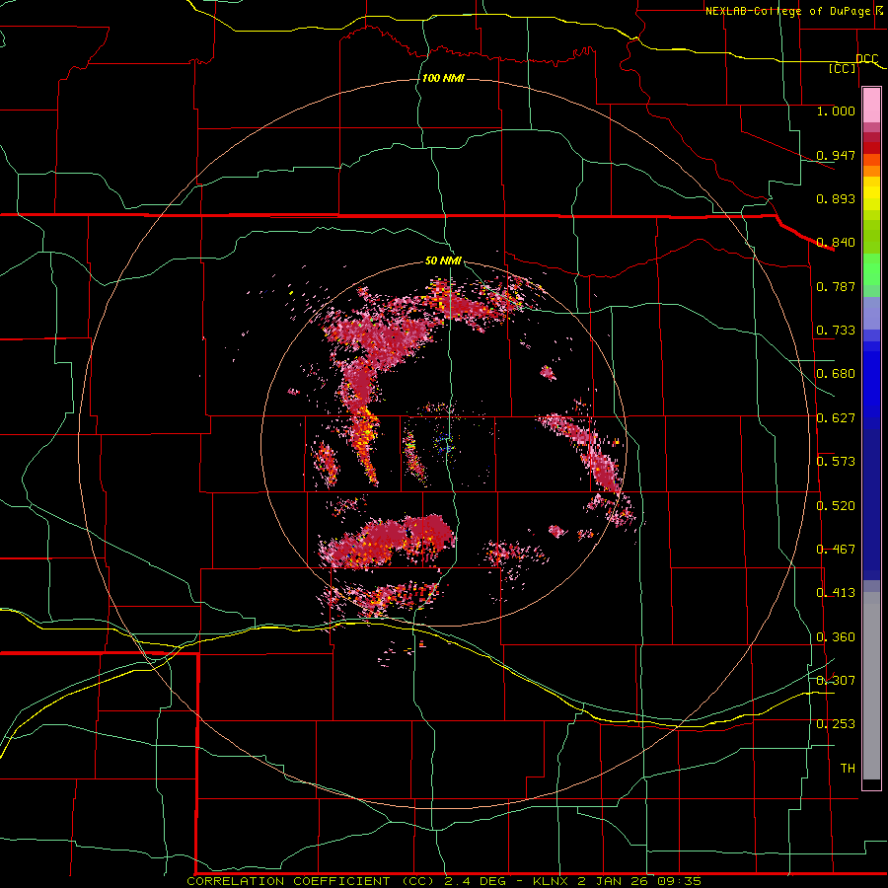This screenshot has height=888, width=888.
Task: Click the DCC product label
Action: [x=866, y=58]
